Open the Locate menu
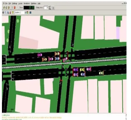Image resolution: width=131 pixels, height=120 pixels. pos(20,3)
